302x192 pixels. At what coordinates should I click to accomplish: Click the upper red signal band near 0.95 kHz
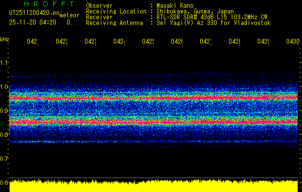click(x=154, y=98)
